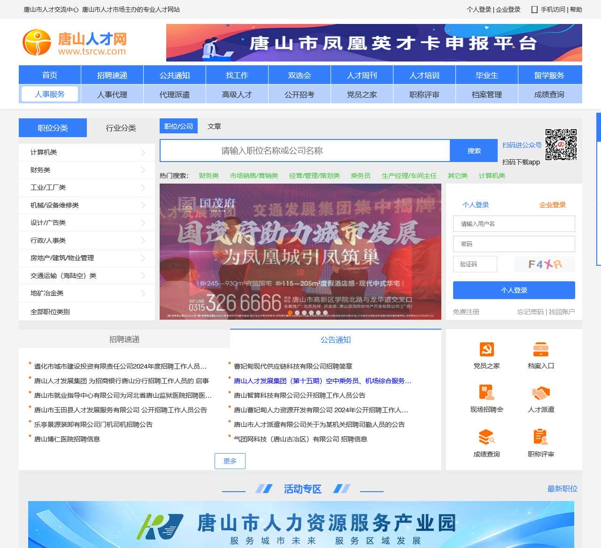This screenshot has width=601, height=548.
Task: Switch to the 公告通知 list tab
Action: 336,339
